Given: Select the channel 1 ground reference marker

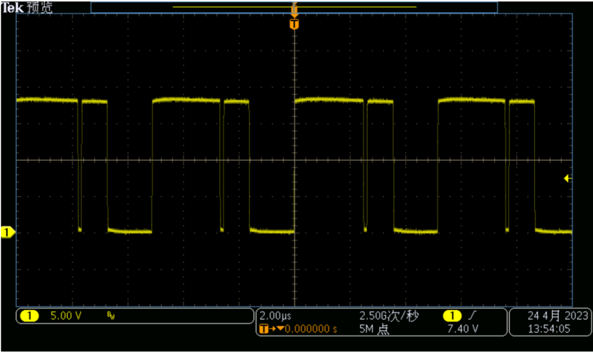Looking at the screenshot, I should point(8,232).
